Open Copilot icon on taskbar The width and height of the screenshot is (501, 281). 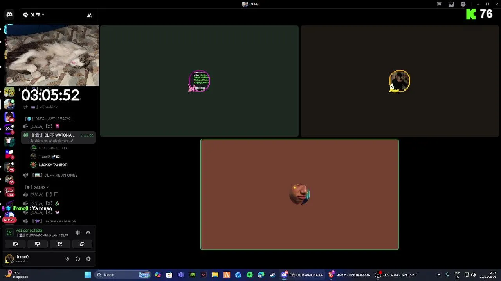pyautogui.click(x=158, y=275)
